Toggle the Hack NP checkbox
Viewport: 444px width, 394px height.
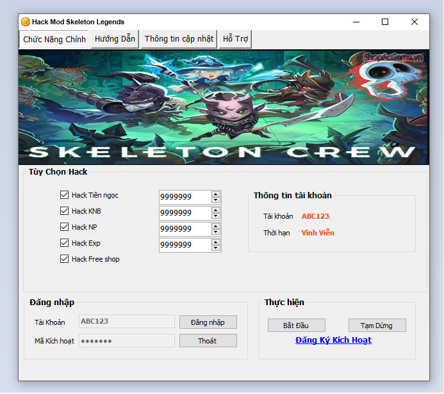point(64,226)
